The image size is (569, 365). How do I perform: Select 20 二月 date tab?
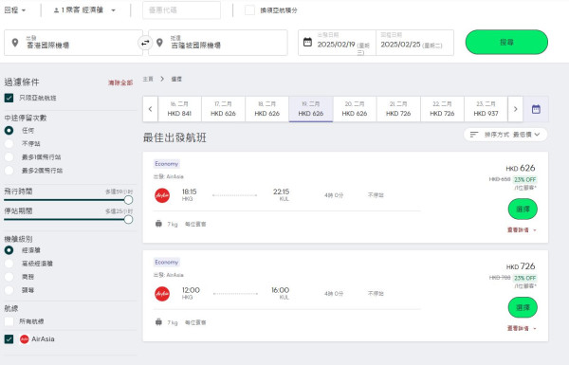355,109
